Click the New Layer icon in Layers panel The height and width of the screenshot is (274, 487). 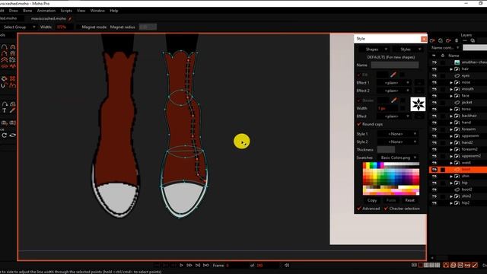pos(433,40)
